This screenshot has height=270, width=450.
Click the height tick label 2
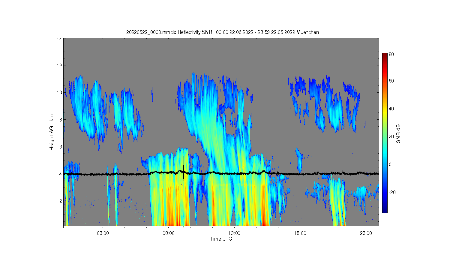click(x=61, y=201)
